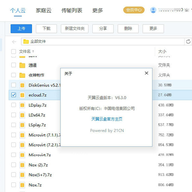This screenshot has height=192, width=192.
Task: Open the 家庭云 tab
Action: (44, 10)
